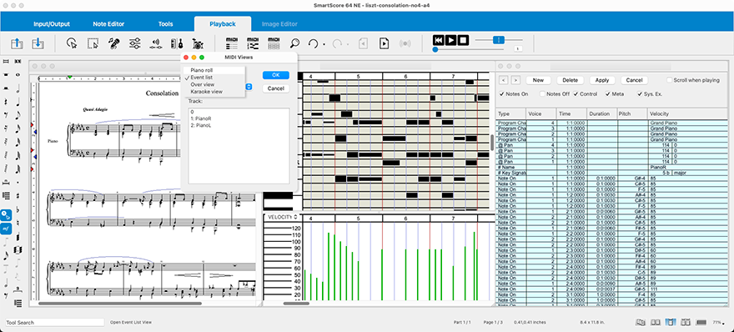
Task: Click the microphone recording icon in toolbar
Action: click(113, 43)
